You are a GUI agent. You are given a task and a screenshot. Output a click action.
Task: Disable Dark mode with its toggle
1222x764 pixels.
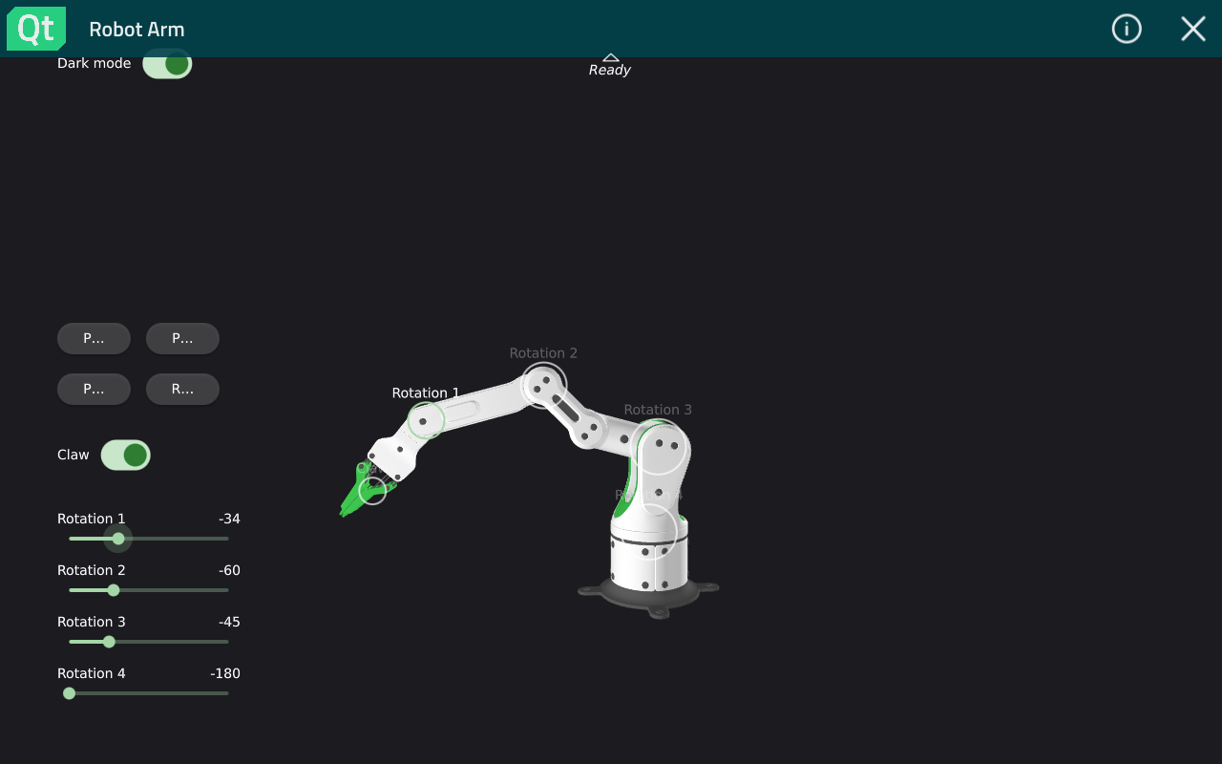167,62
